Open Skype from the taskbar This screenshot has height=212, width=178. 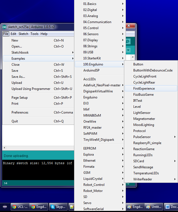[x=58, y=207]
